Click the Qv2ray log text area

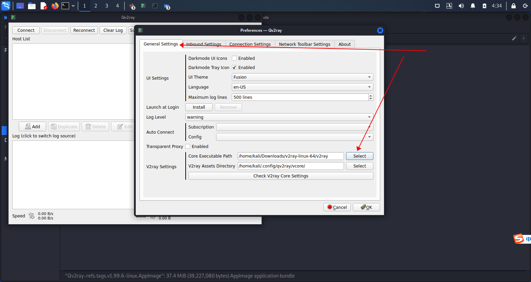74,175
